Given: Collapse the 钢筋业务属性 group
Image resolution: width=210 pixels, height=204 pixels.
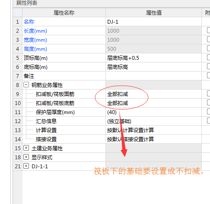Looking at the screenshot, I should [26, 85].
